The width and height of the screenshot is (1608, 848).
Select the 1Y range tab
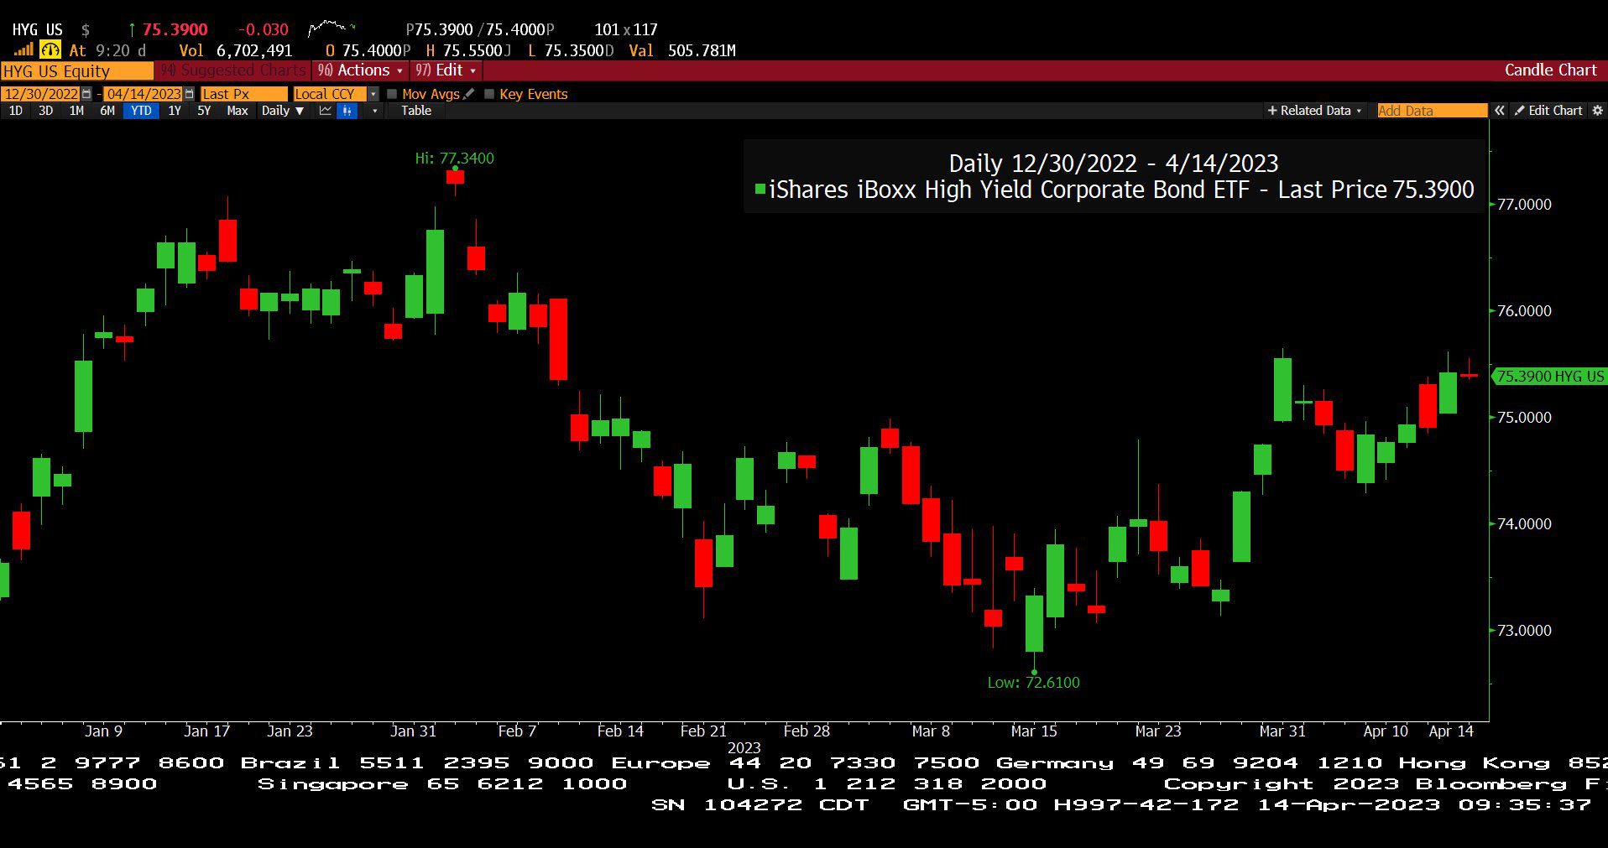tap(175, 111)
